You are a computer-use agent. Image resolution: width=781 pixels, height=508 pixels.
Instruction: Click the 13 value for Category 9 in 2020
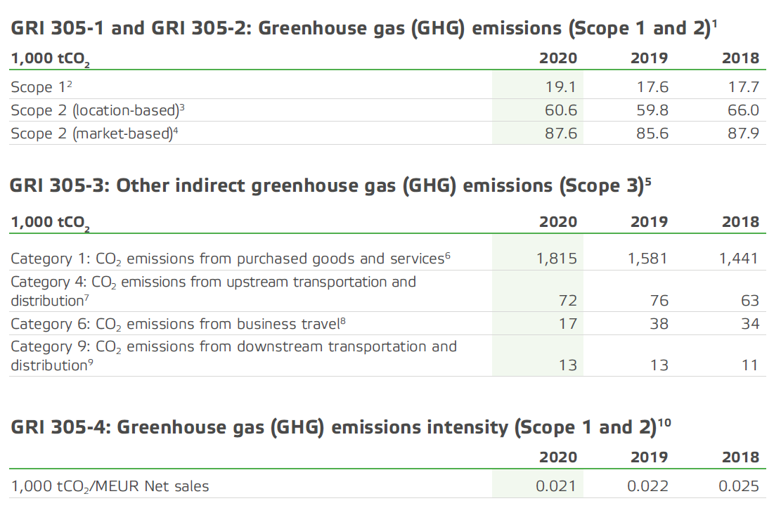pos(569,365)
